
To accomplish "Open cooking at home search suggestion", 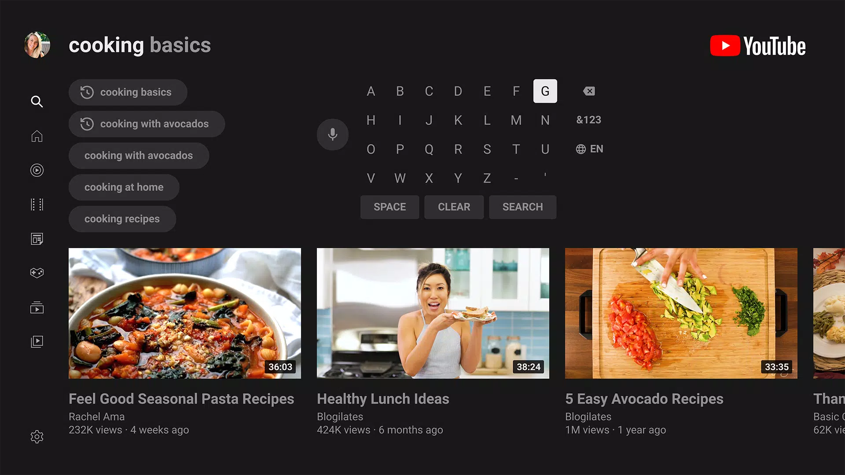I will [125, 187].
